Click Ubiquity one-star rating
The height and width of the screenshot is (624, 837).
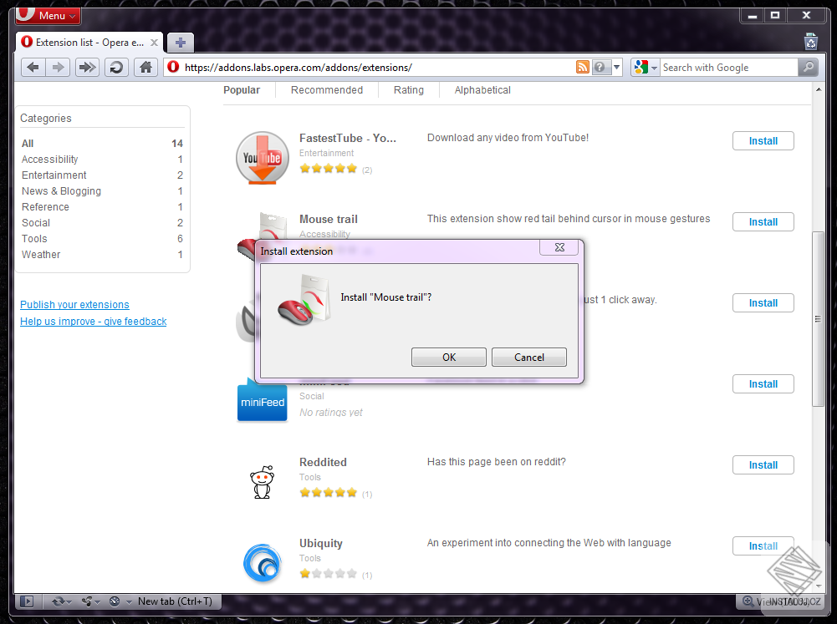329,574
